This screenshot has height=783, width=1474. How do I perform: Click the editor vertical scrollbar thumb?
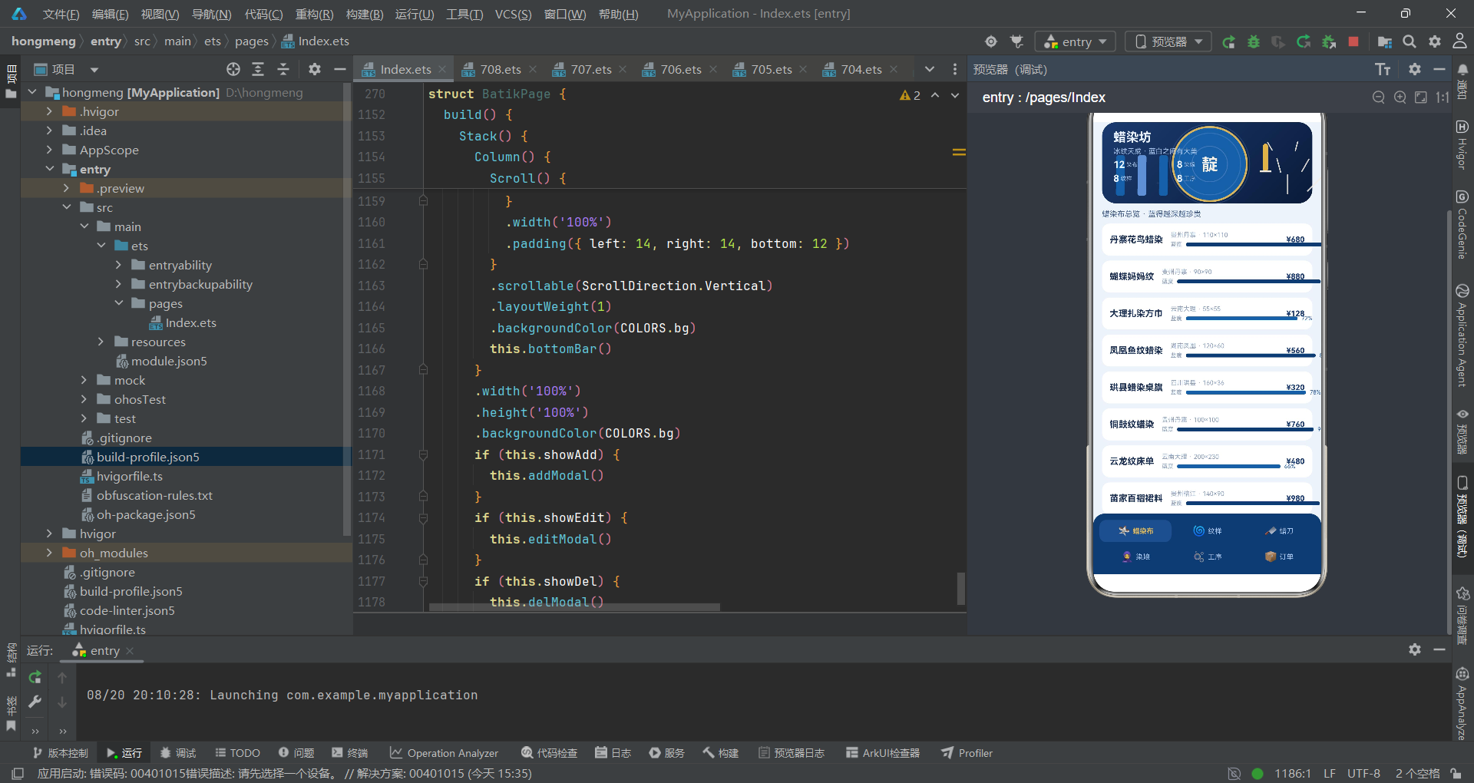[960, 589]
